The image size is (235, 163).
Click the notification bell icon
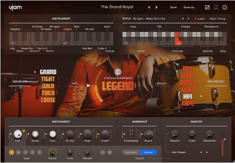(x=216, y=7)
